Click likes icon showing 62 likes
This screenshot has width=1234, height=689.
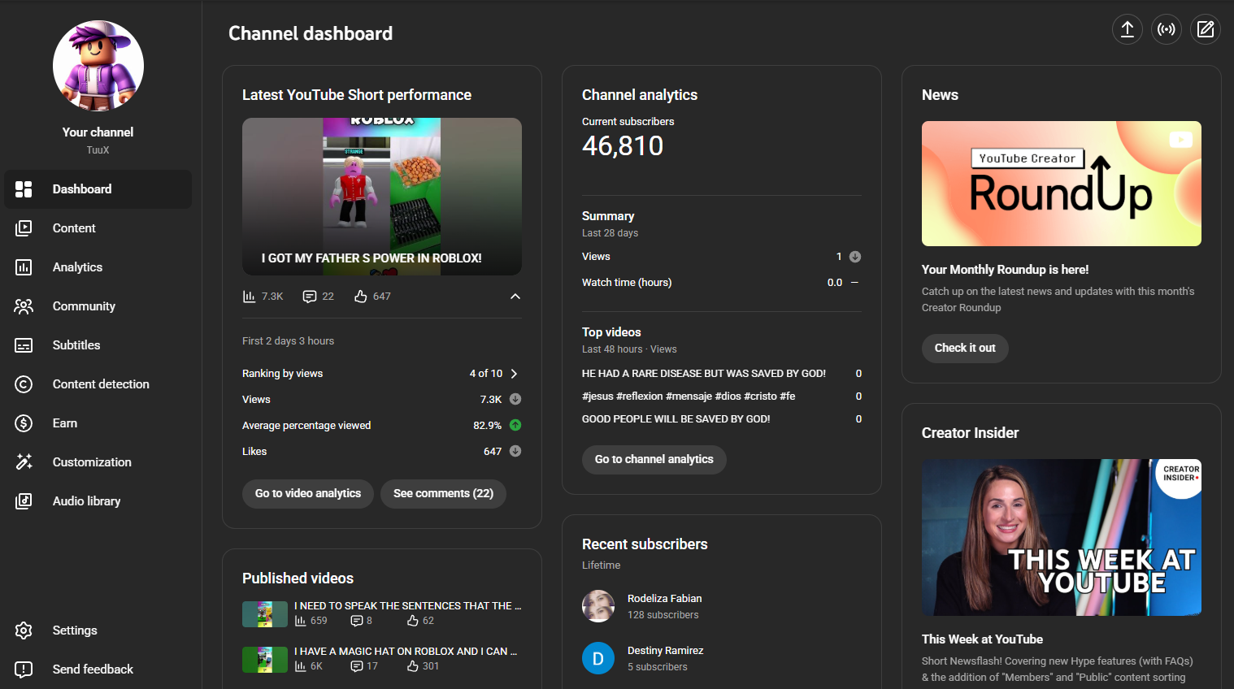coord(413,621)
